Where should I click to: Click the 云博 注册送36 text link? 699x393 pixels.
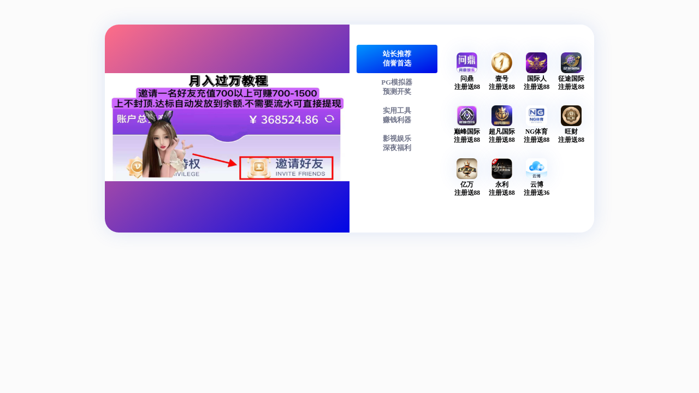(536, 189)
